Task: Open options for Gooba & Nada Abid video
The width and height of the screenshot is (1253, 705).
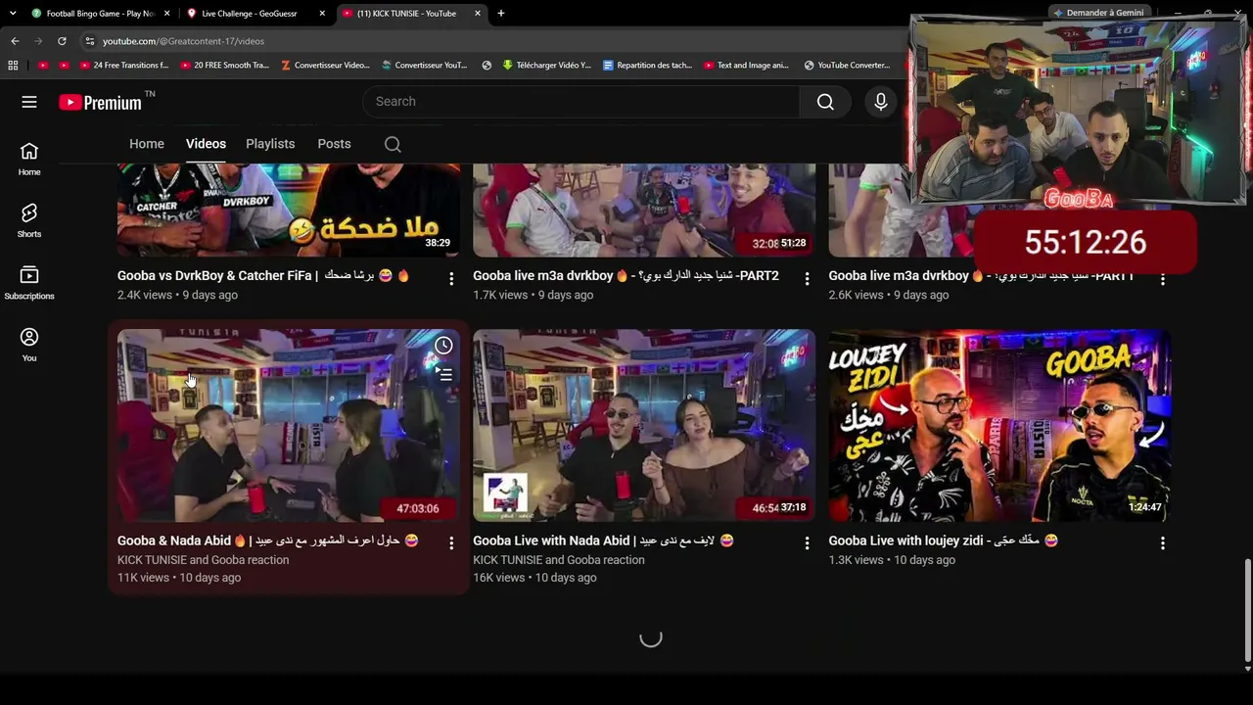Action: [x=451, y=542]
